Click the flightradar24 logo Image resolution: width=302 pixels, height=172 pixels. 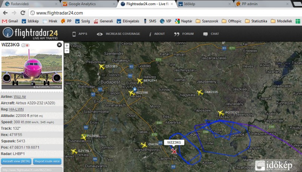click(30, 33)
